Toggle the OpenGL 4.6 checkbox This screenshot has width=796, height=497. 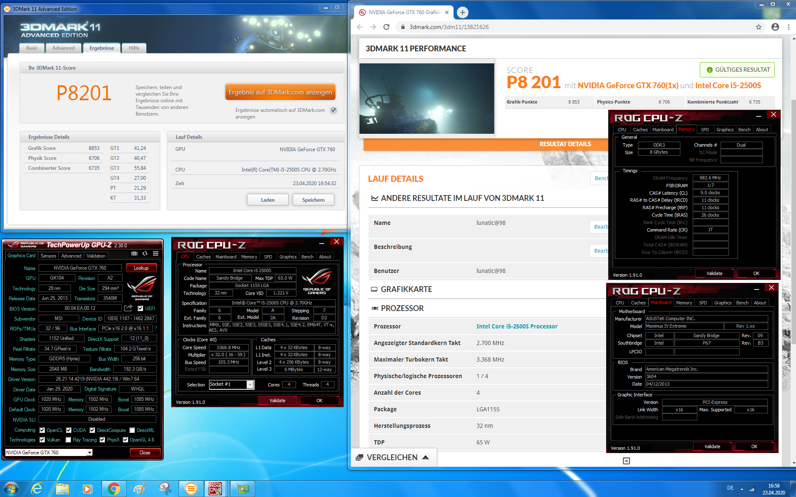coord(126,440)
